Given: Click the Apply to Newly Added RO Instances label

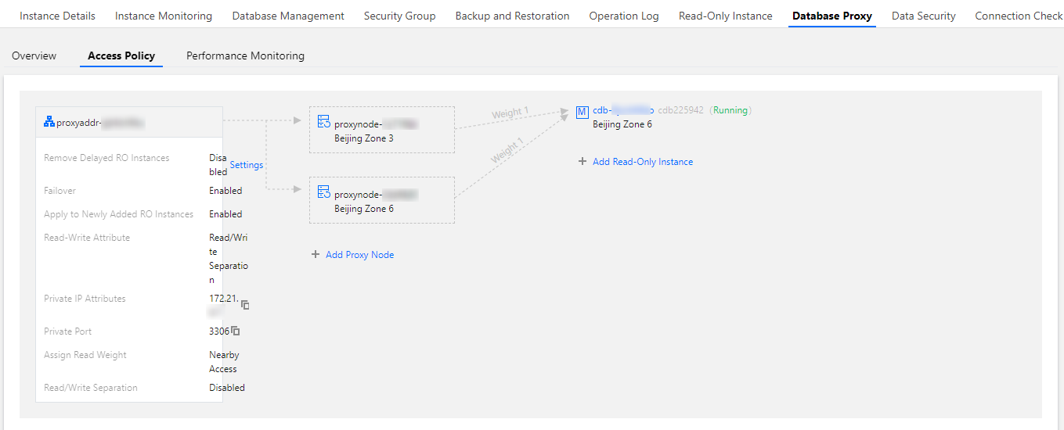Looking at the screenshot, I should (118, 214).
